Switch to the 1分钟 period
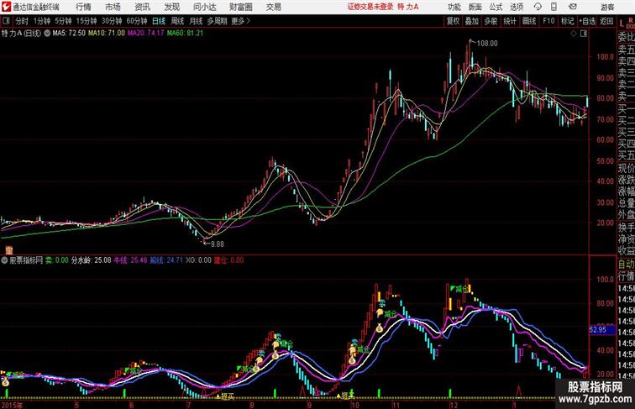Image resolution: width=635 pixels, height=409 pixels. click(x=42, y=21)
